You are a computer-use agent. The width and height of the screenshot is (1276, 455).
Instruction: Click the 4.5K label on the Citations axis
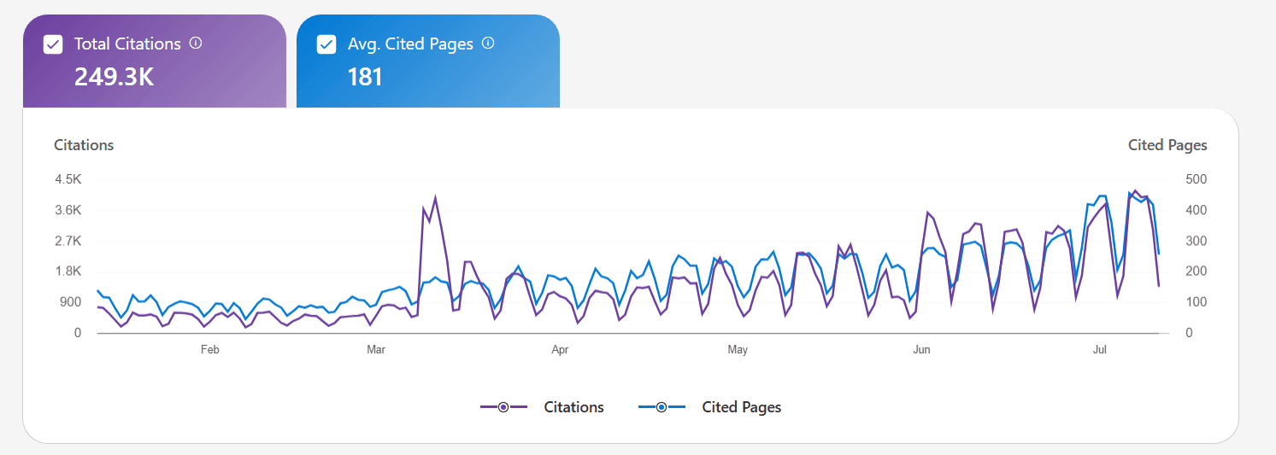click(x=68, y=179)
